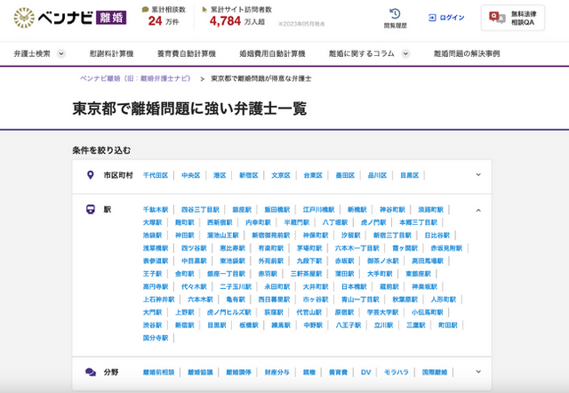Collapse the 駅 station filter section
The width and height of the screenshot is (569, 393).
(x=478, y=210)
